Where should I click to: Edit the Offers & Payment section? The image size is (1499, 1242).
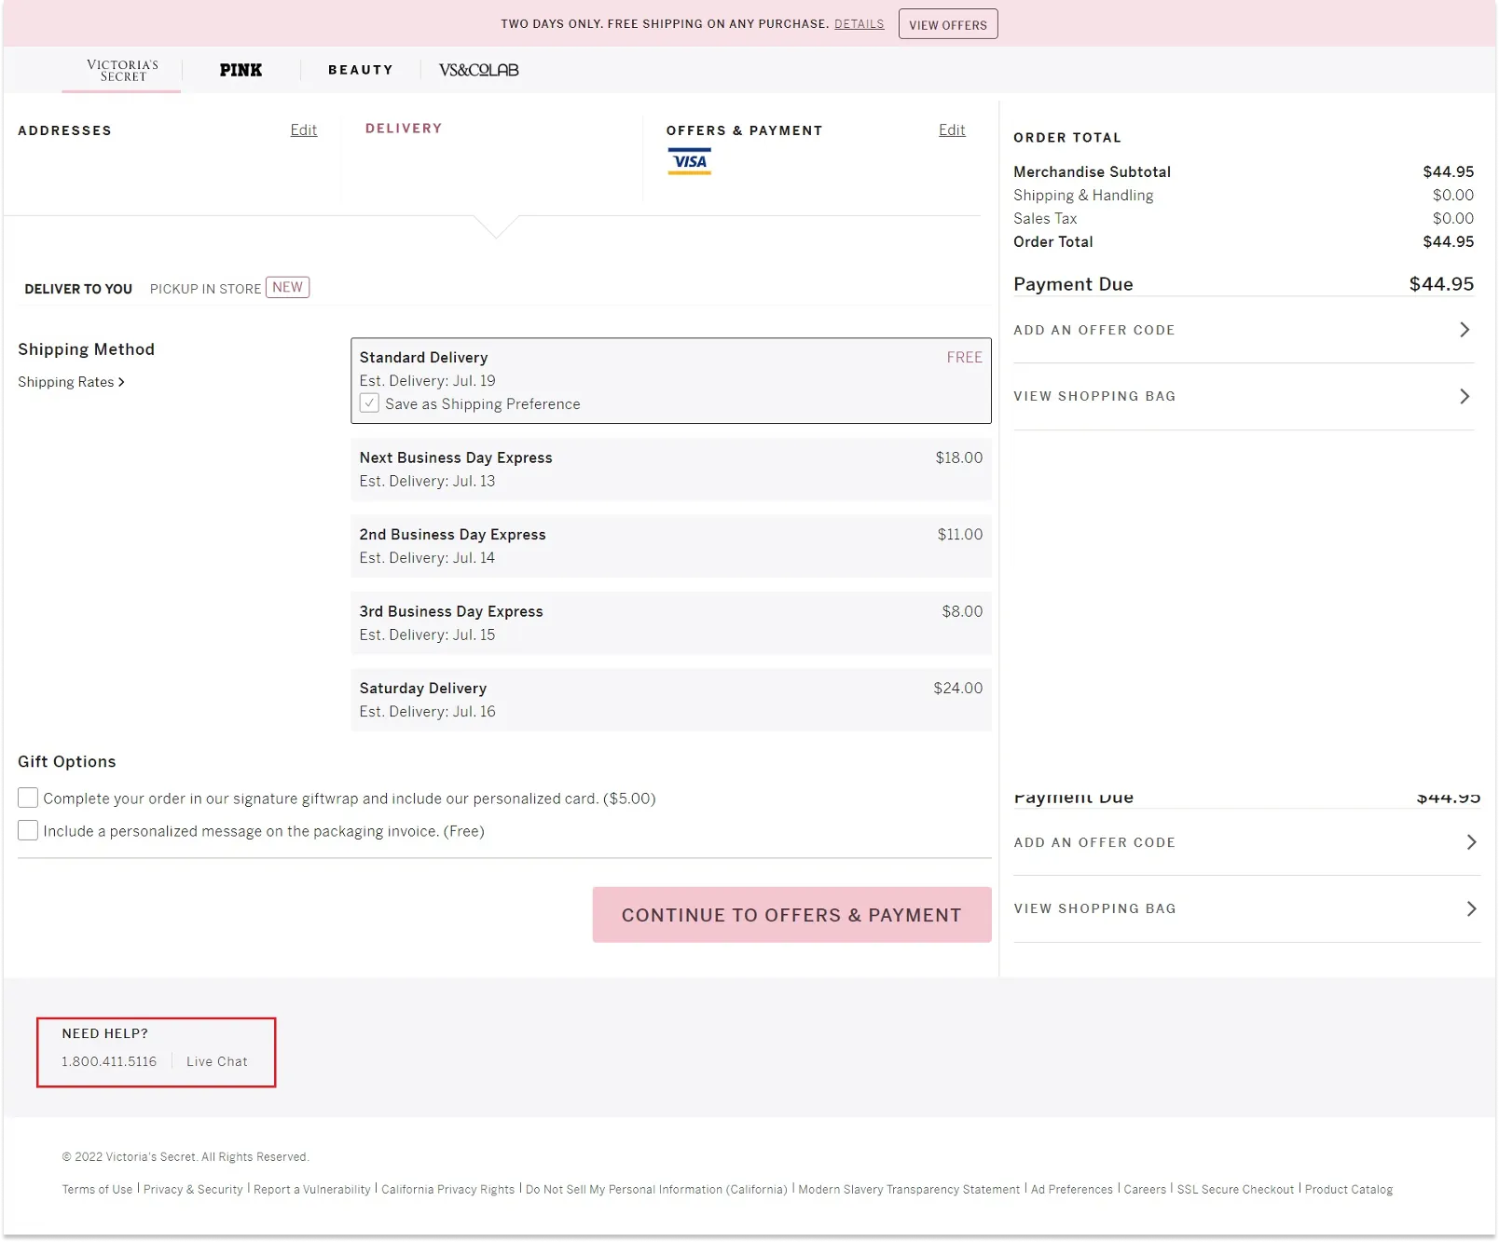[x=951, y=130]
